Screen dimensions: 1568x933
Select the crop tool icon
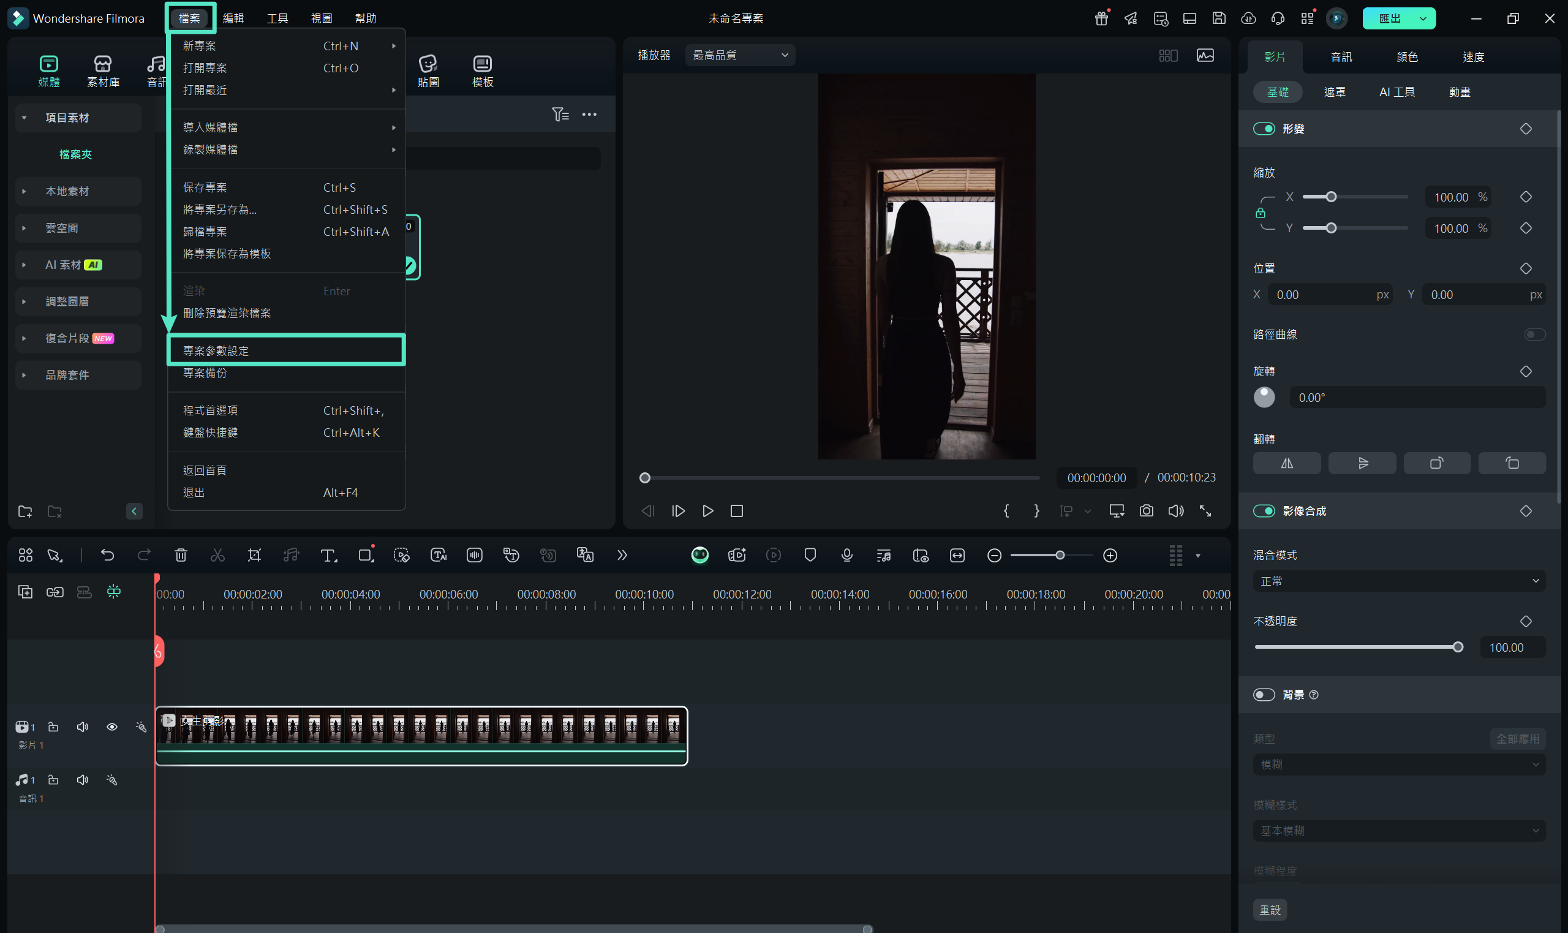click(x=255, y=555)
